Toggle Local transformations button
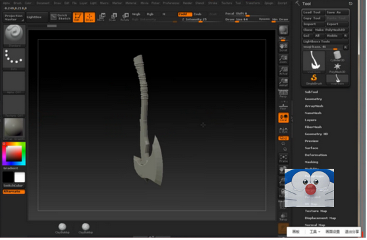This screenshot has width=367, height=240. (x=283, y=117)
